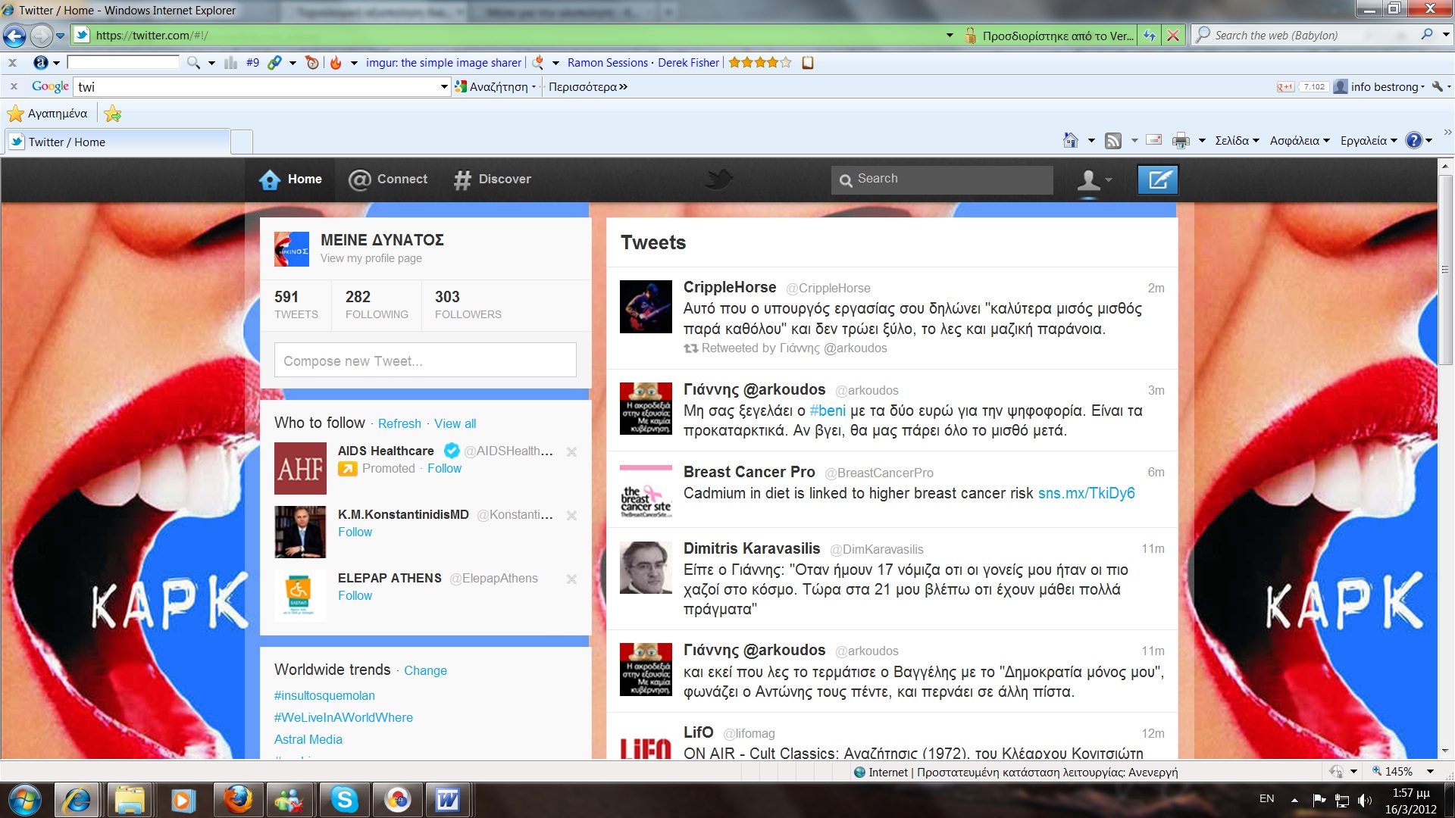Stop loading with the red X icon
This screenshot has width=1455, height=818.
tap(1173, 35)
